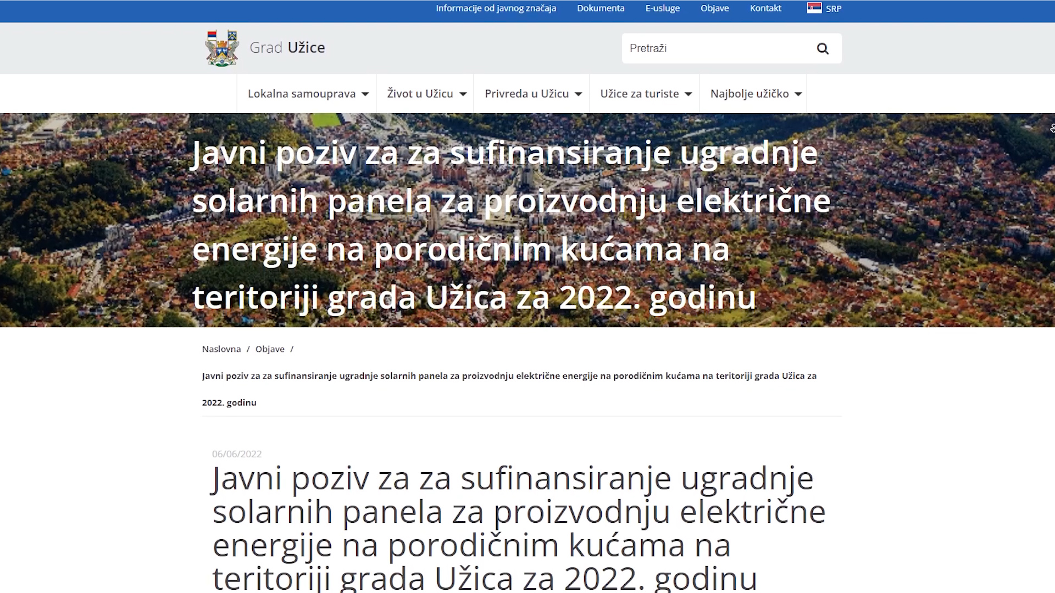Screen dimensions: 1055x593
Task: Click the search magnifier icon
Action: 823,48
